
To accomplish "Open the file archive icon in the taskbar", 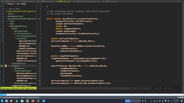I will click(28, 101).
